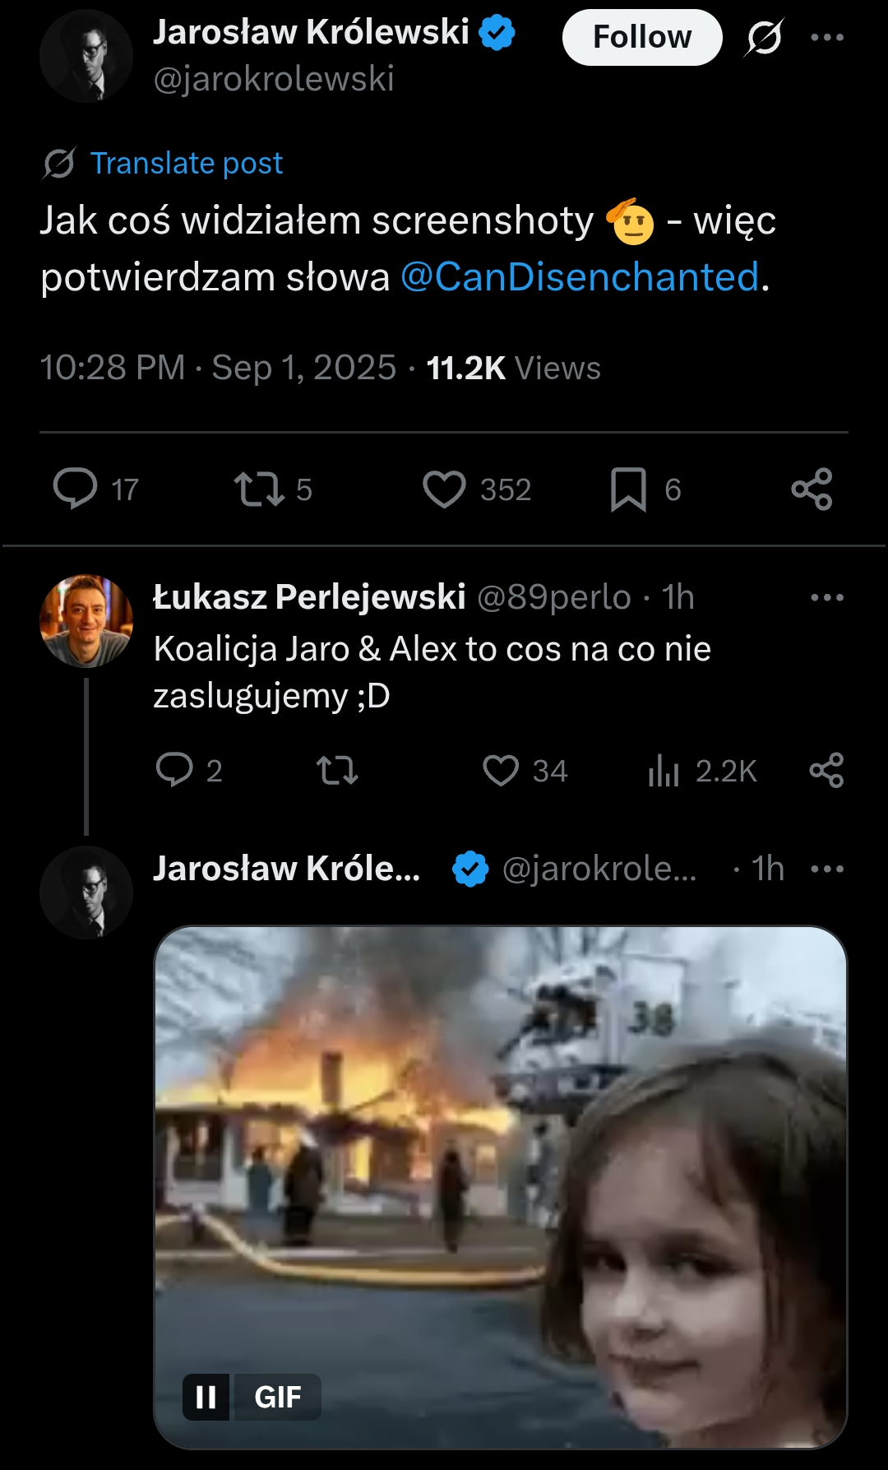Click the Grok icon beside Follow
The width and height of the screenshot is (888, 1470).
pos(764,38)
